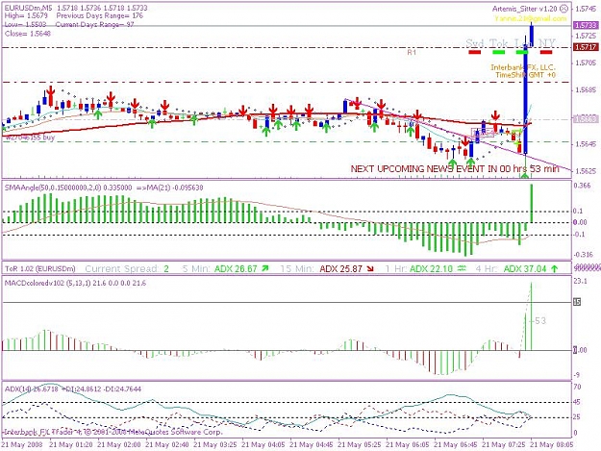Click the 21 May 08:05 time axis label
Screen dimensions: 601x451
tap(552, 445)
